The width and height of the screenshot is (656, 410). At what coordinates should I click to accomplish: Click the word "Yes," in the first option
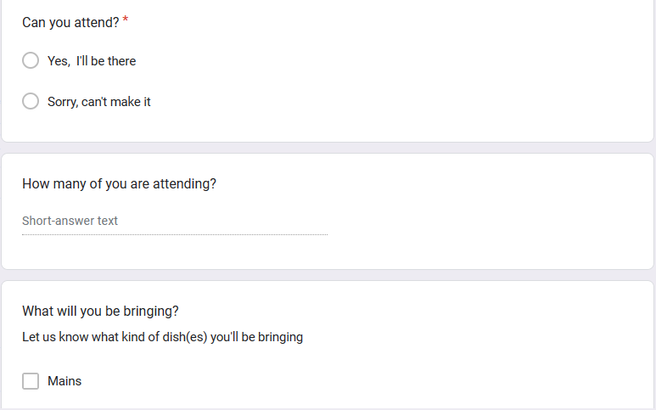59,61
